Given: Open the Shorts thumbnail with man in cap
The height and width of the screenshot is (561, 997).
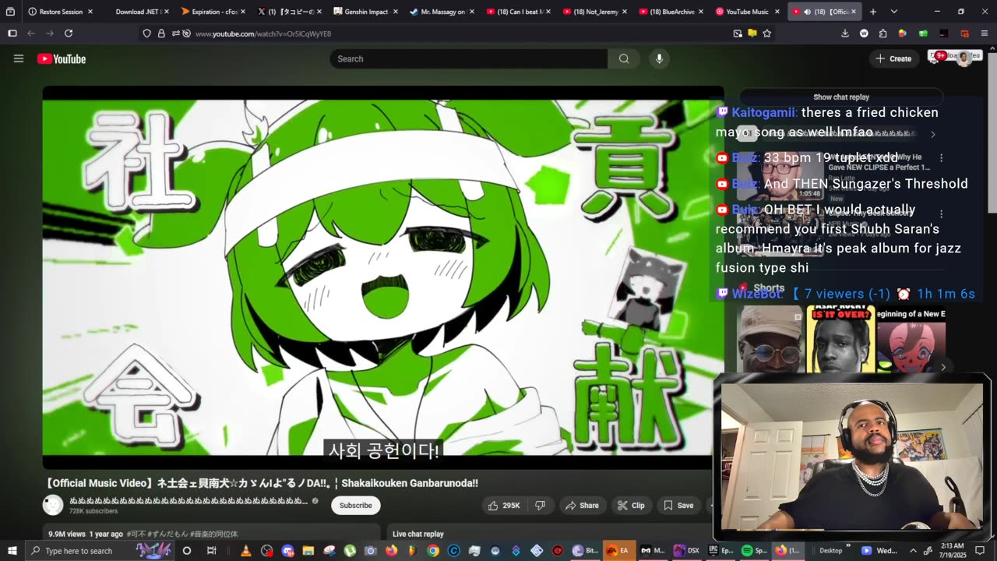Looking at the screenshot, I should pyautogui.click(x=770, y=340).
